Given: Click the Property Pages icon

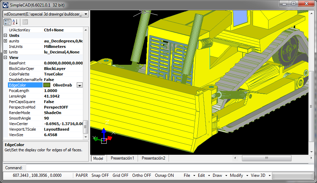Looking at the screenshot, I should [25, 22].
